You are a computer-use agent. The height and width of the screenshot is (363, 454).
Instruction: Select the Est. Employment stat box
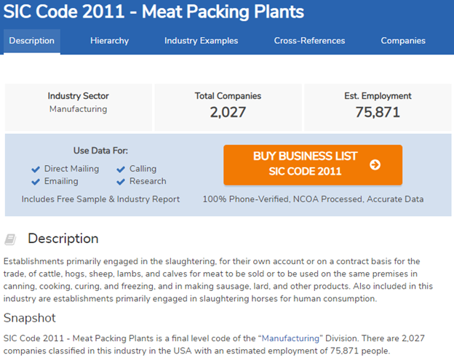(378, 106)
